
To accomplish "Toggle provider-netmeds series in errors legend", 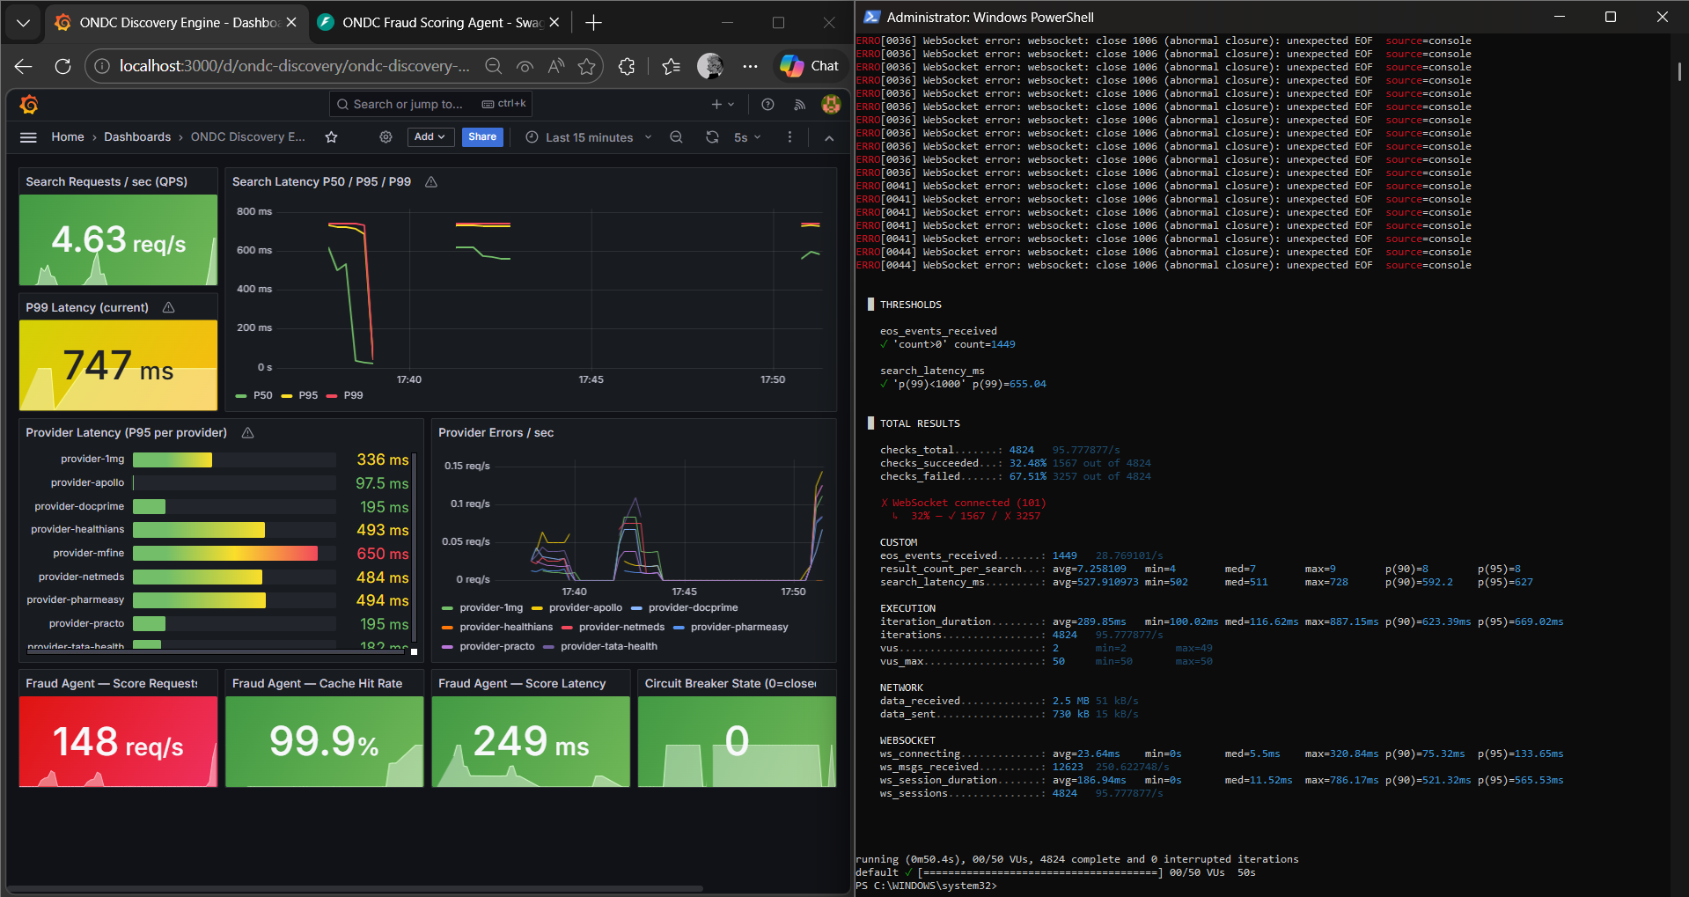I will click(x=621, y=627).
